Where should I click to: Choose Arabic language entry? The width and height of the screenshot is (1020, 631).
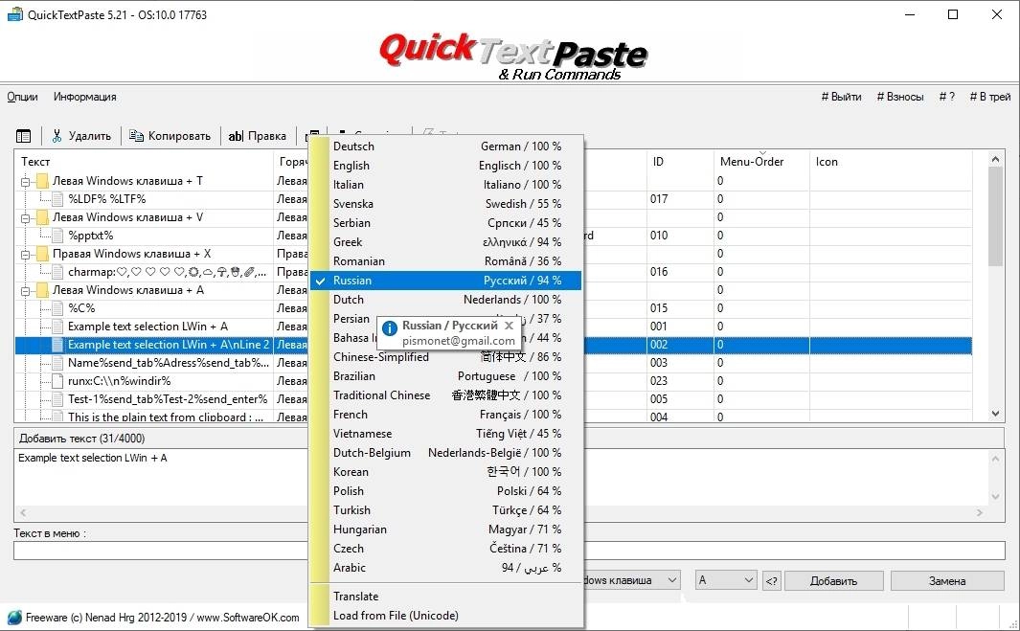click(x=447, y=568)
